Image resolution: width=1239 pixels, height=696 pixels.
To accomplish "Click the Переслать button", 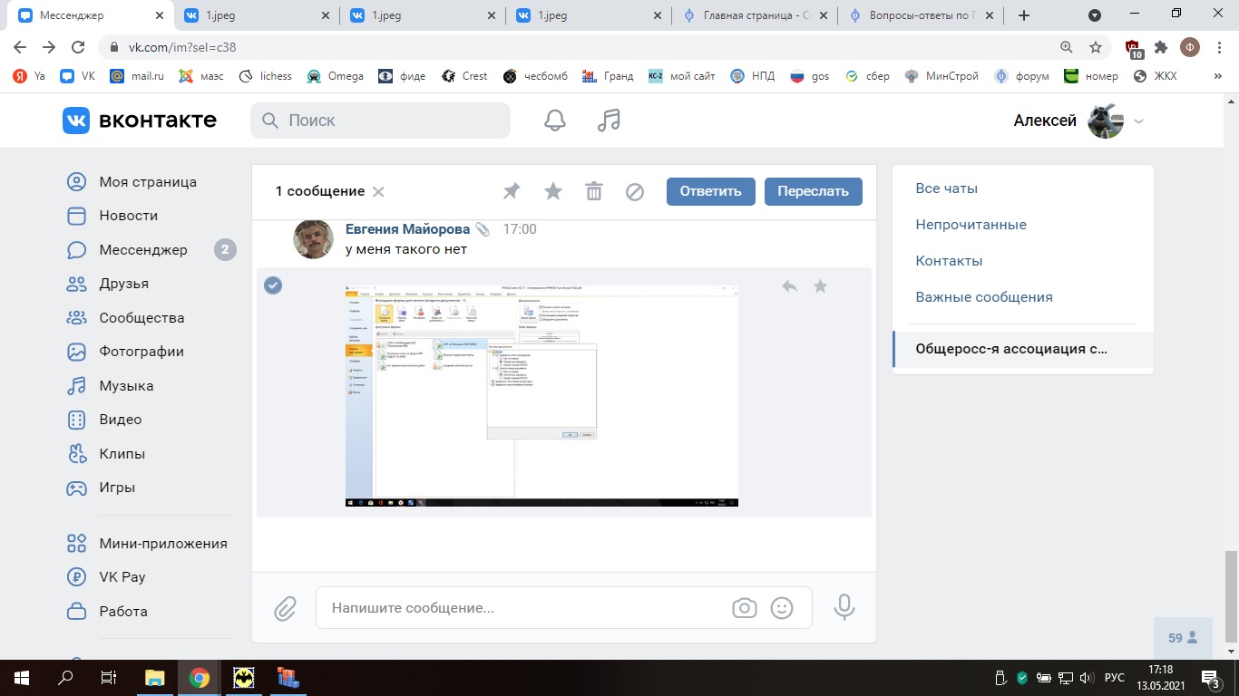I will [x=814, y=191].
